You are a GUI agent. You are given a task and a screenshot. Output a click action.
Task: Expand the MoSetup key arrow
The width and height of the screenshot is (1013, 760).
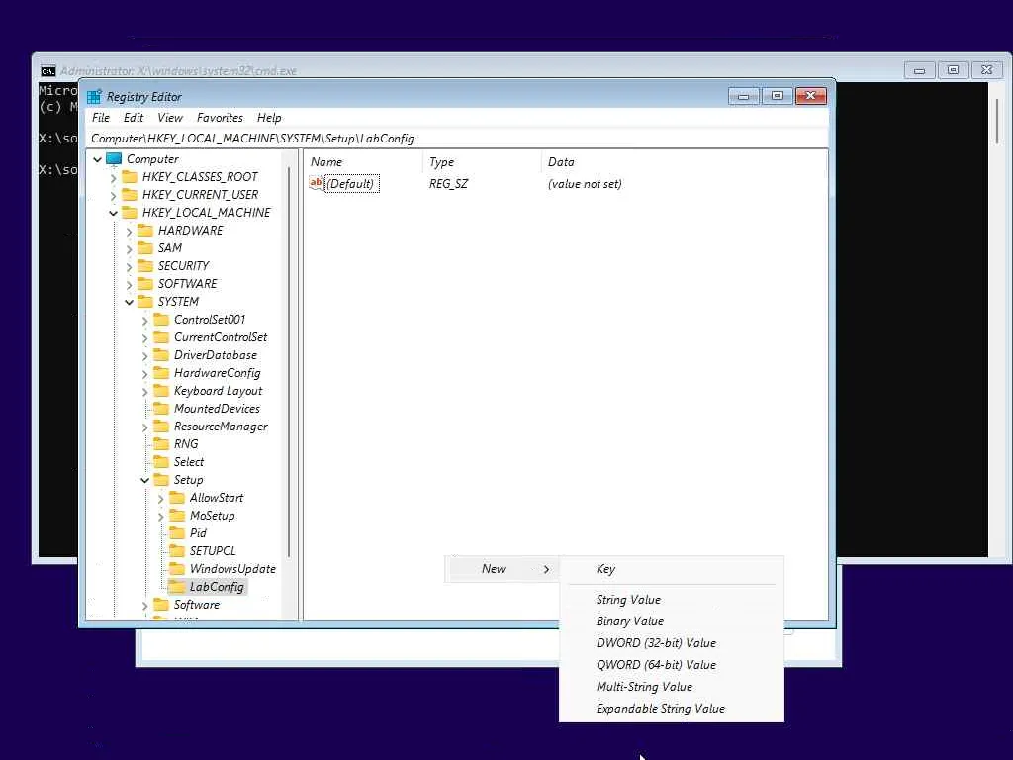coord(161,517)
